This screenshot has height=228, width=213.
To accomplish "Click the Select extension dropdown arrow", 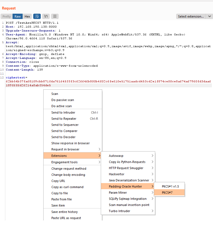I will point(209,16).
